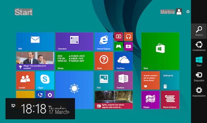Open the OneNote tile
Screen dimensions: 207x123
[124, 81]
